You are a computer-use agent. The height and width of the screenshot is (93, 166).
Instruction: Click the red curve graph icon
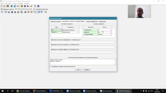pos(36,12)
